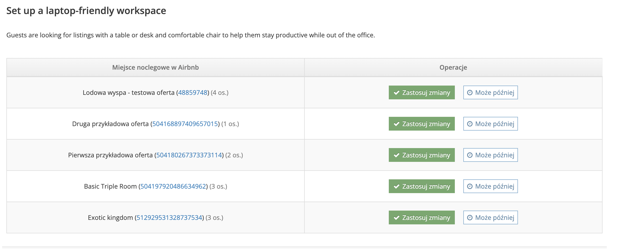Click clock icon for Druga przykładowa oferta
The height and width of the screenshot is (249, 619).
(x=470, y=124)
